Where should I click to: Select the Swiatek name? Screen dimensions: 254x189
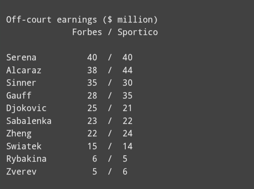click(x=24, y=146)
